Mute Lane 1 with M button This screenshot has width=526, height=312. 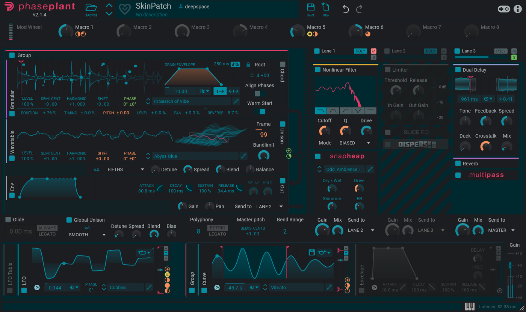(x=373, y=51)
